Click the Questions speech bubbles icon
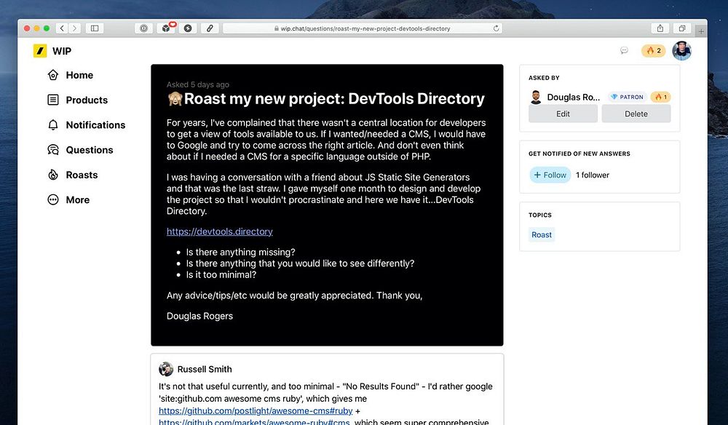 [53, 150]
